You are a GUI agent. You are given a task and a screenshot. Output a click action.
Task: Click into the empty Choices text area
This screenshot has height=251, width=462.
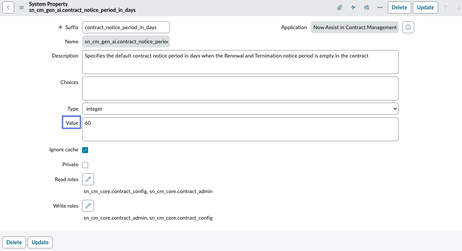click(240, 89)
